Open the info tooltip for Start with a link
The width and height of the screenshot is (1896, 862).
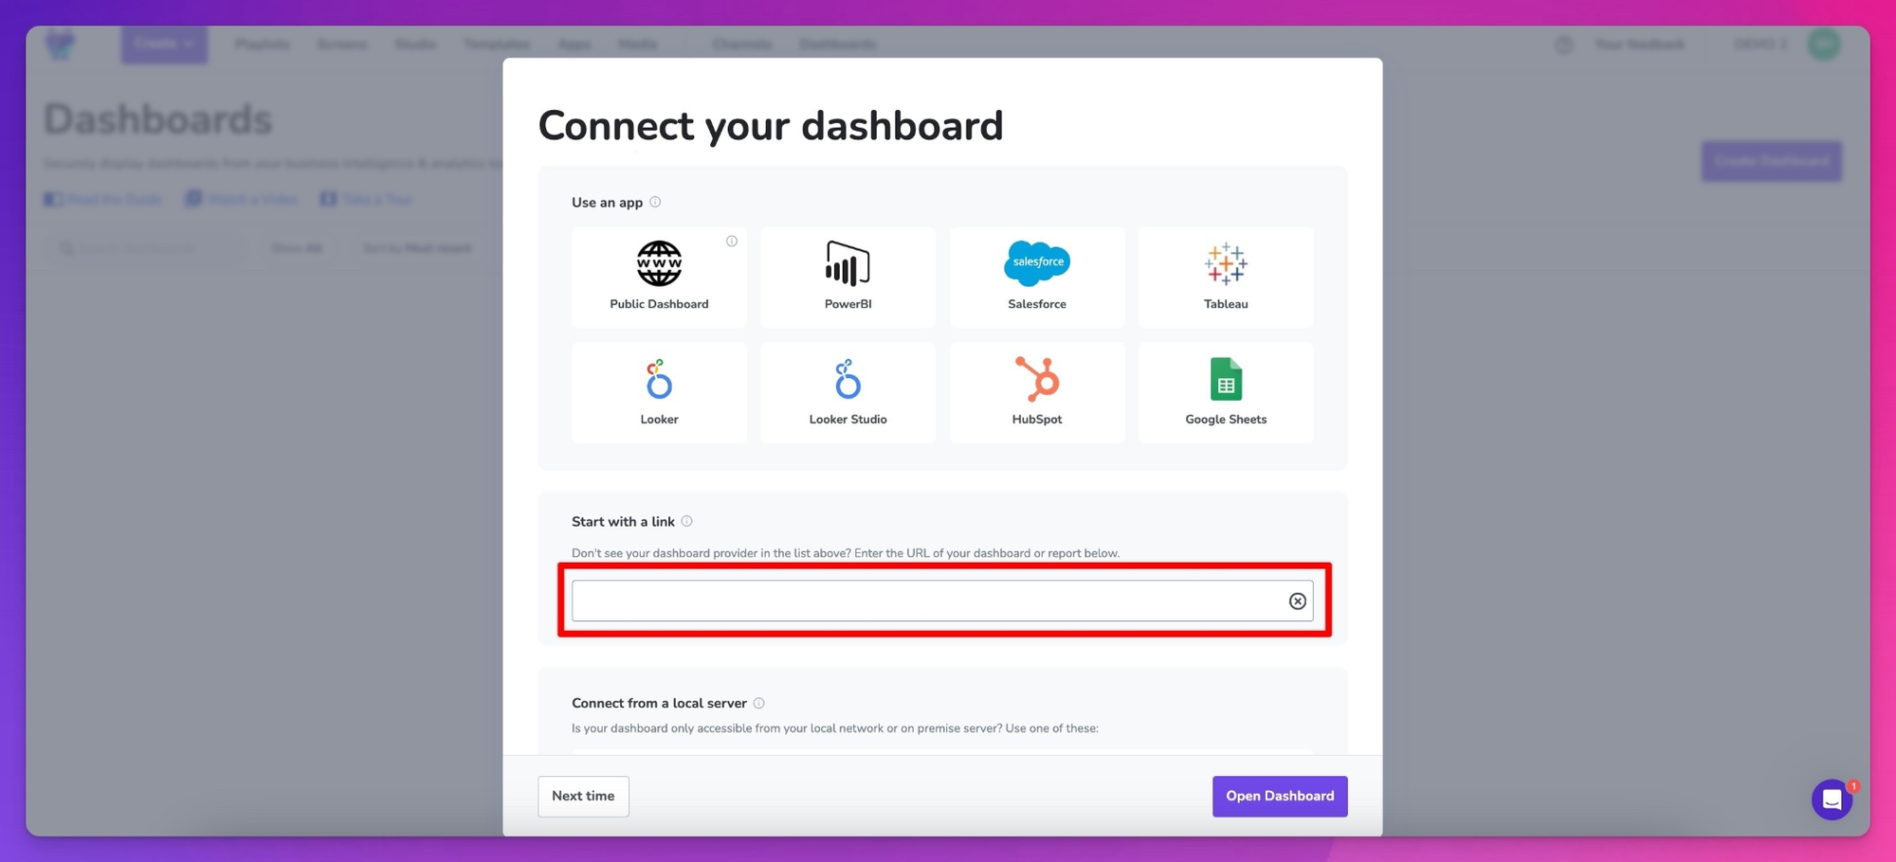coord(687,521)
